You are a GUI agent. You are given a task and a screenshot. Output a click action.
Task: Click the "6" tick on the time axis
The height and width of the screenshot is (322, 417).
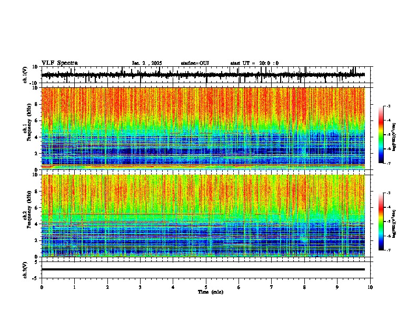click(x=239, y=287)
